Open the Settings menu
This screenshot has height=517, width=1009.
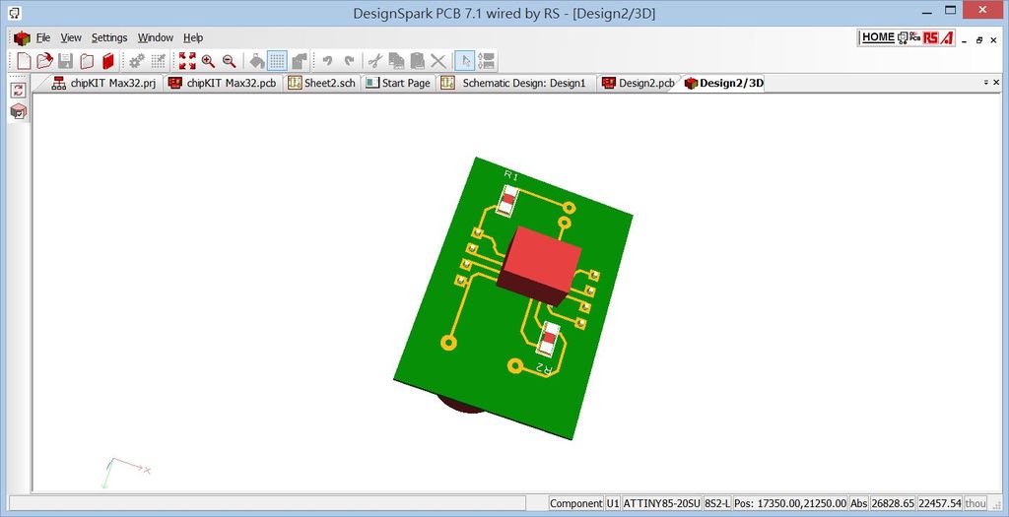pyautogui.click(x=109, y=38)
